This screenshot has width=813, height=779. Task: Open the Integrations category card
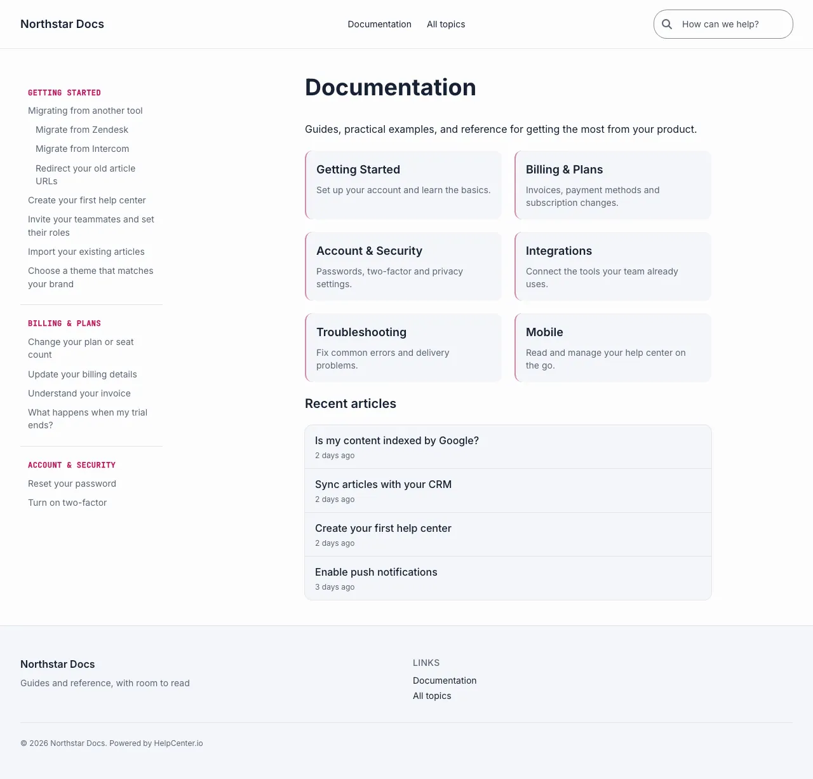(x=613, y=266)
